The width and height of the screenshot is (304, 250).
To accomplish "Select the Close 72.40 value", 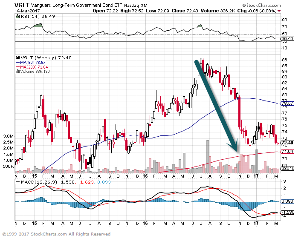I will pyautogui.click(x=185, y=11).
